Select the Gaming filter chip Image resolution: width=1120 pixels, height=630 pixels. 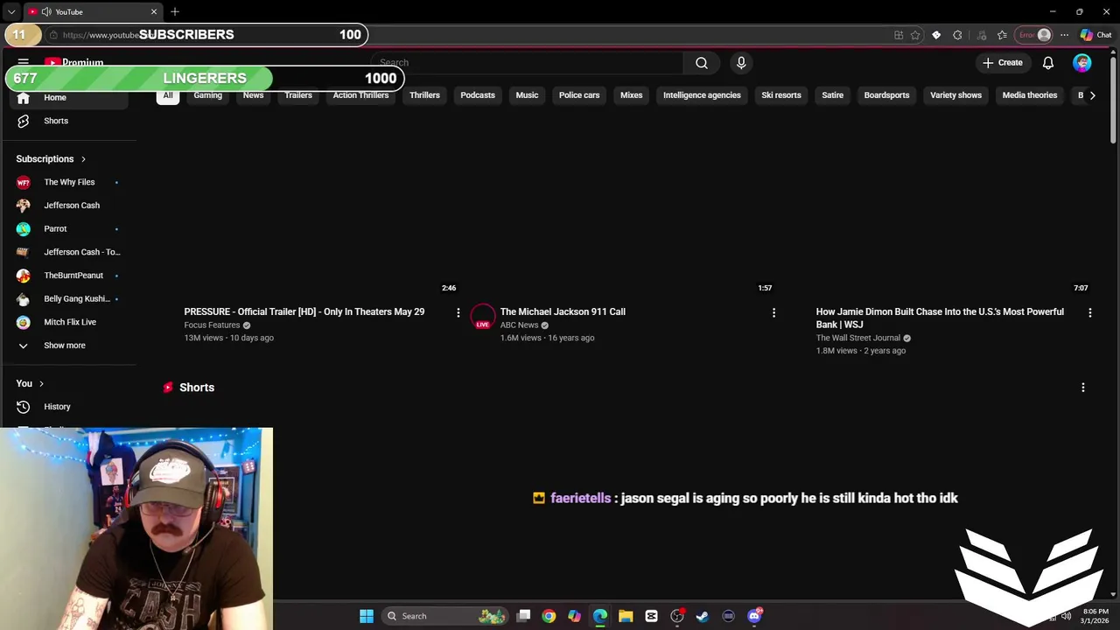click(x=208, y=95)
